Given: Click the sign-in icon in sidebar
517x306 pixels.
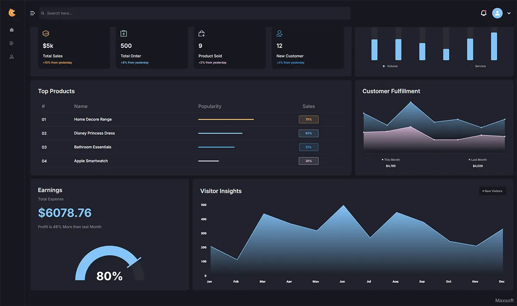Looking at the screenshot, I should tap(12, 43).
